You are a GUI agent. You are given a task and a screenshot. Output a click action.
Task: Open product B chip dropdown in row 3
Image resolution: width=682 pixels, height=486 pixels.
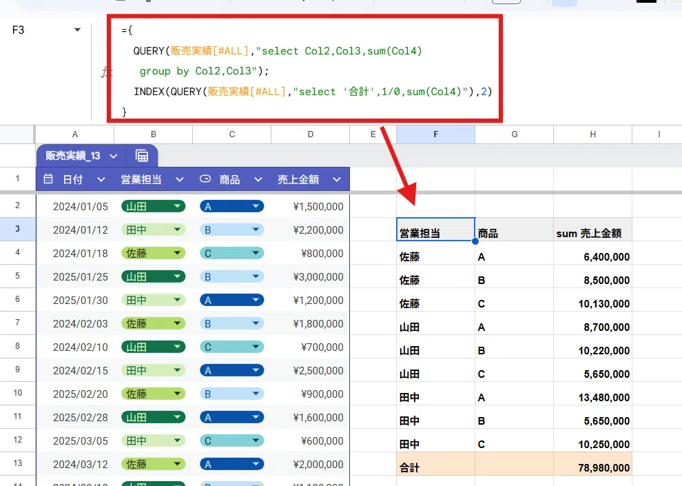click(256, 230)
